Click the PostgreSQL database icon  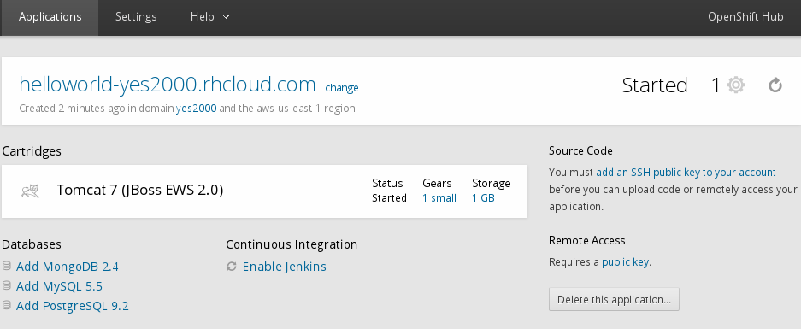(7, 305)
